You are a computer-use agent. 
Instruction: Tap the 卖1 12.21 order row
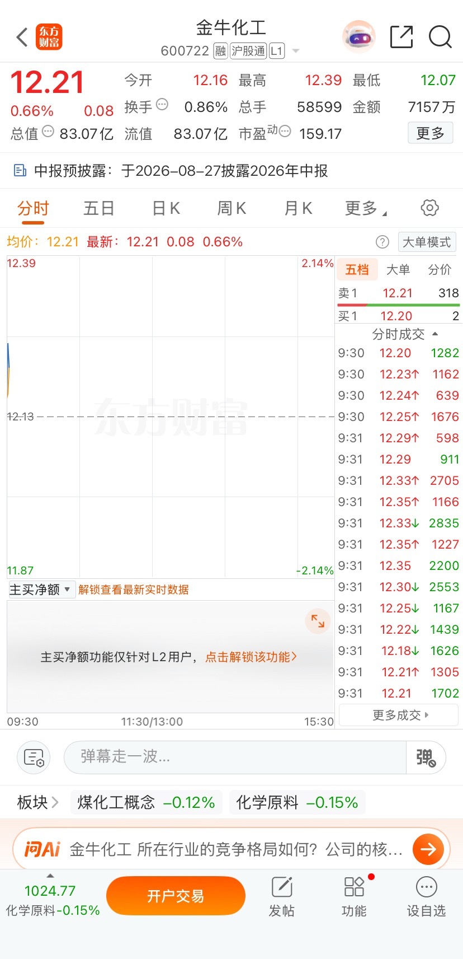coord(398,293)
